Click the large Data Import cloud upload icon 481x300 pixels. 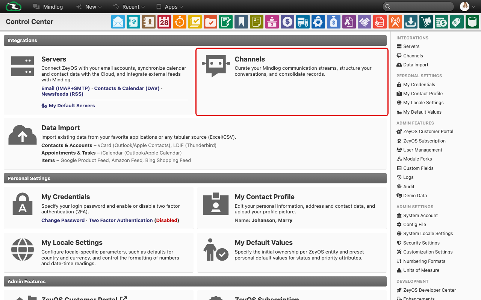23,135
